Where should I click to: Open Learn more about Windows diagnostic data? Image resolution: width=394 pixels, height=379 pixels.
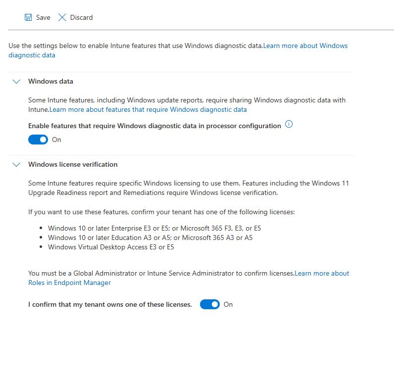pyautogui.click(x=178, y=50)
